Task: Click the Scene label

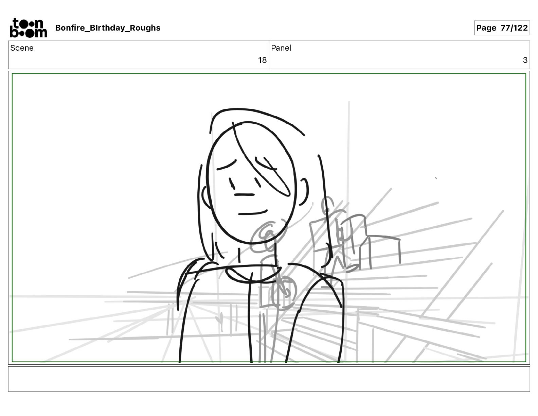Action: coord(22,48)
